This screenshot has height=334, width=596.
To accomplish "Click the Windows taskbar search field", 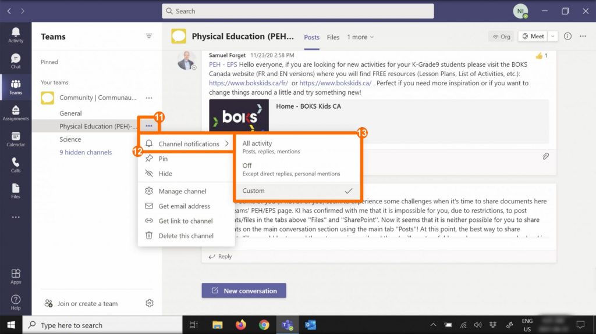I will pos(102,325).
